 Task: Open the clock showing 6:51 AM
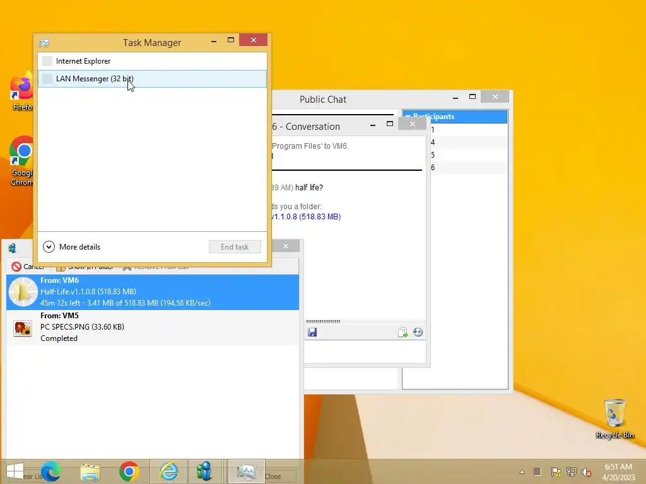tap(618, 472)
